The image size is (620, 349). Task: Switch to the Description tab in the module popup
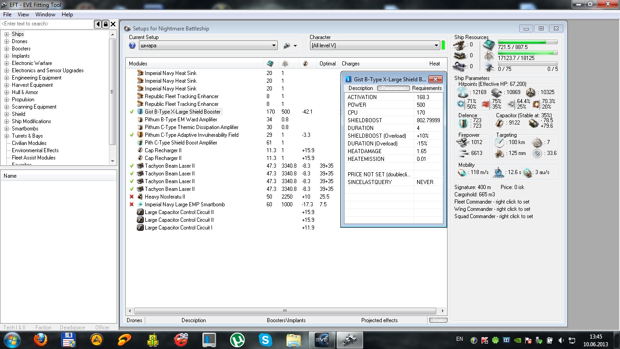click(361, 88)
